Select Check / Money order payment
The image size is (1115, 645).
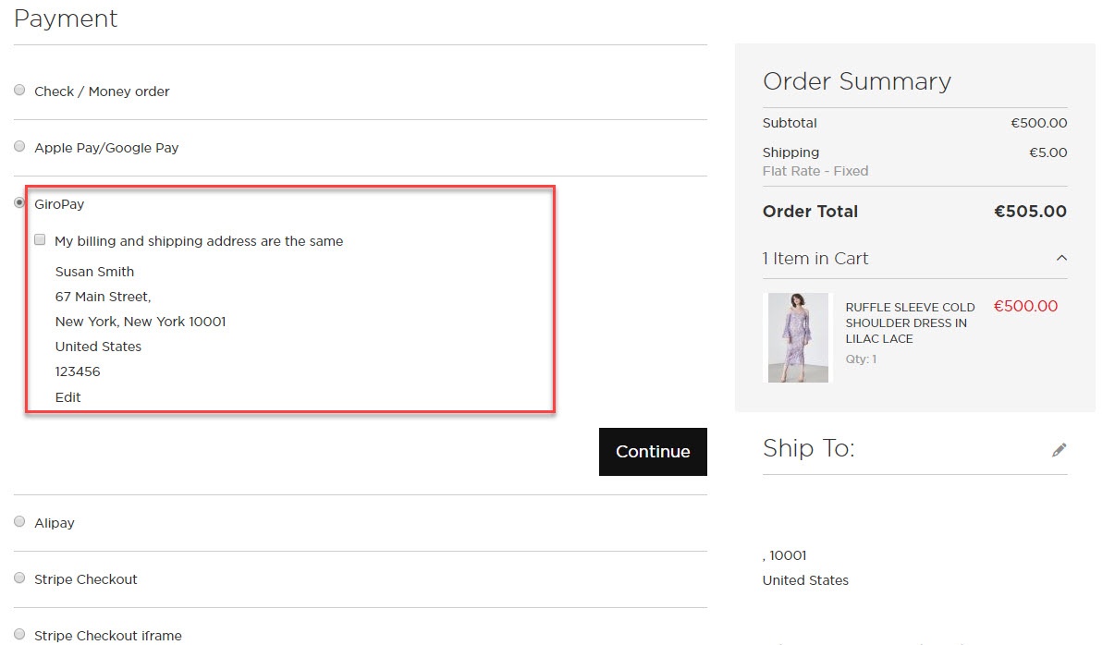[x=19, y=91]
